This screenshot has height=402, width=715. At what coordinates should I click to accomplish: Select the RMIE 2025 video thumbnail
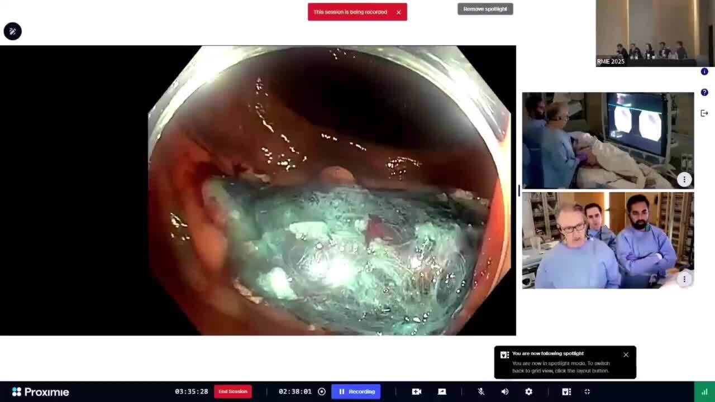coord(655,33)
